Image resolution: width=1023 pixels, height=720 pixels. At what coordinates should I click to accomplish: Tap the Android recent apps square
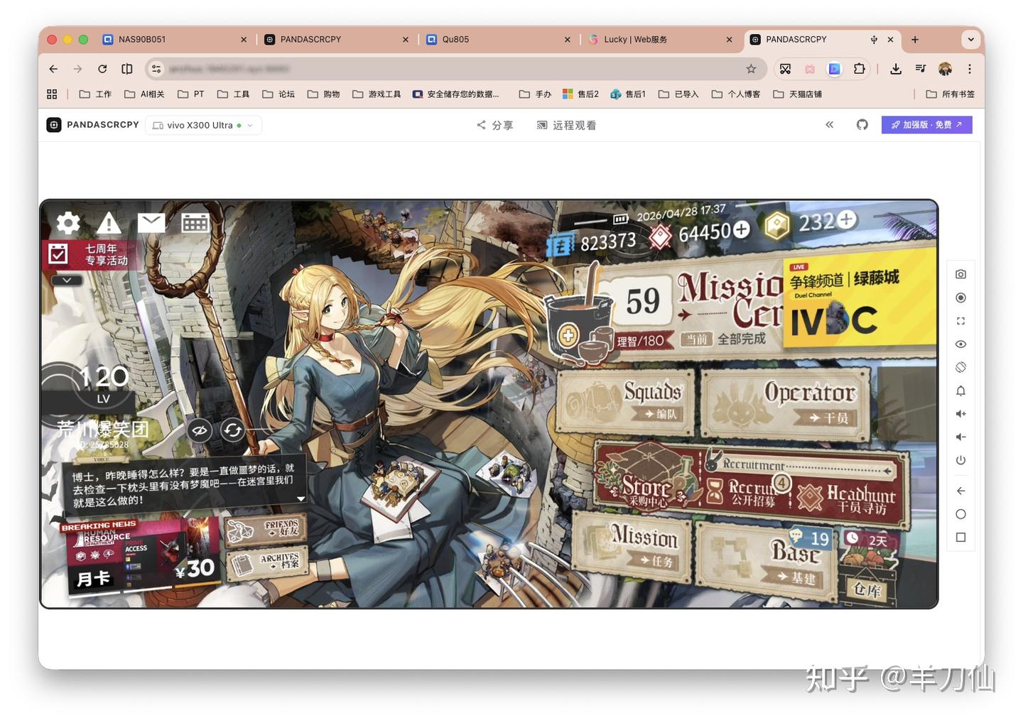(960, 538)
